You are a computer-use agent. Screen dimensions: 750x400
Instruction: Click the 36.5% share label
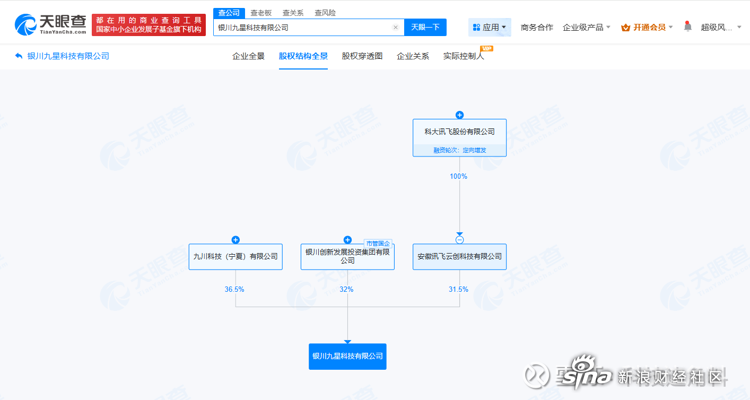pyautogui.click(x=234, y=289)
